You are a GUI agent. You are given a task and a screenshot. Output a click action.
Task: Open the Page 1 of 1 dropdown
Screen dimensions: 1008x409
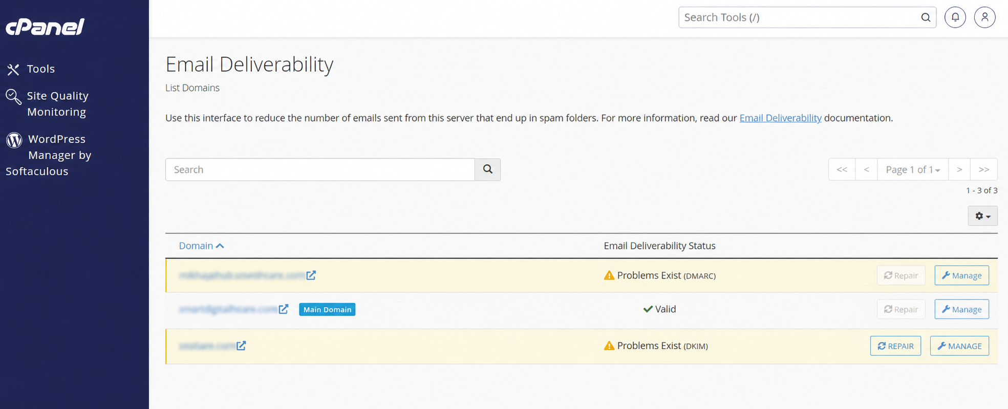coord(913,169)
